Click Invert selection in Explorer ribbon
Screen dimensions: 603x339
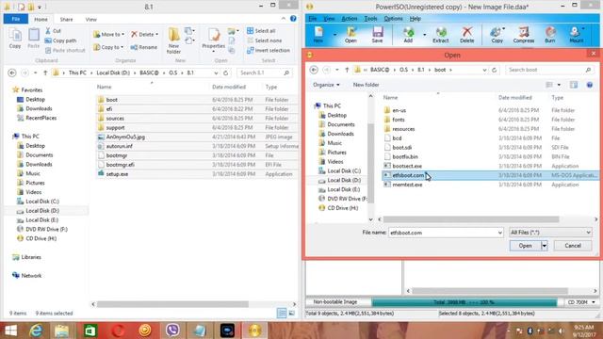(x=269, y=50)
